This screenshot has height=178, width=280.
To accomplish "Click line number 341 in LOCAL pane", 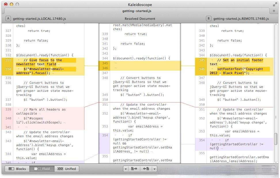I will 8,127.
